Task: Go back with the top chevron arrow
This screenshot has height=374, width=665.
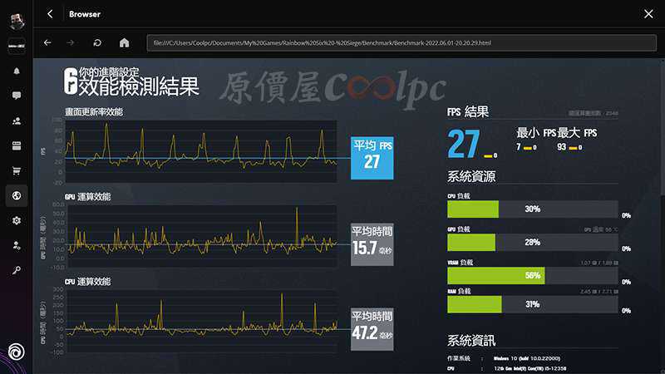Action: tap(50, 14)
